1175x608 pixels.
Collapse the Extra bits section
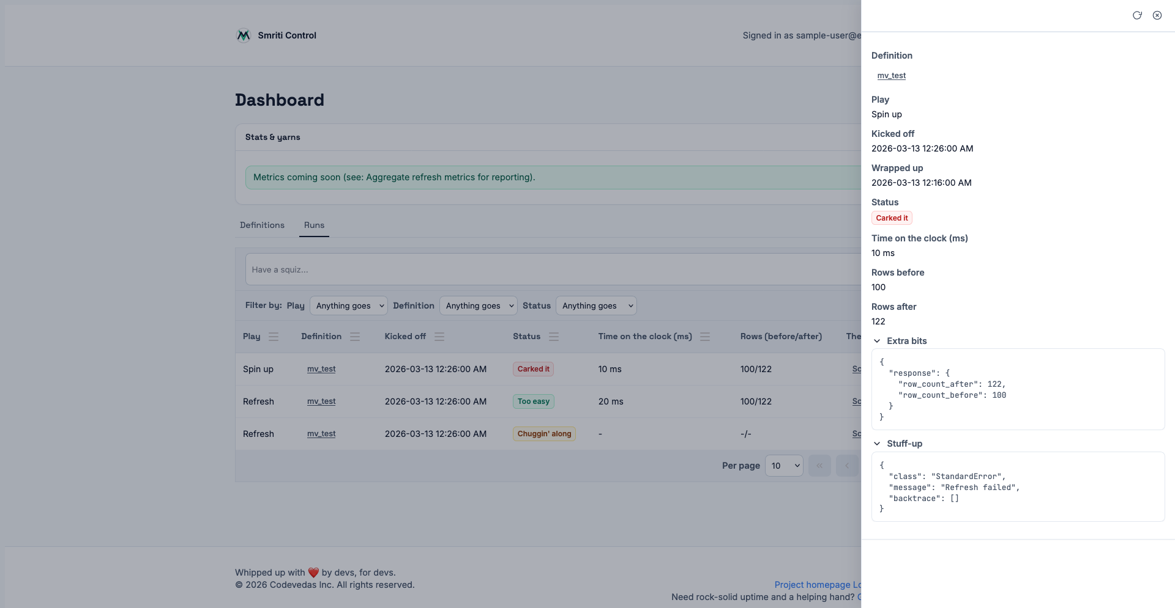(x=877, y=341)
